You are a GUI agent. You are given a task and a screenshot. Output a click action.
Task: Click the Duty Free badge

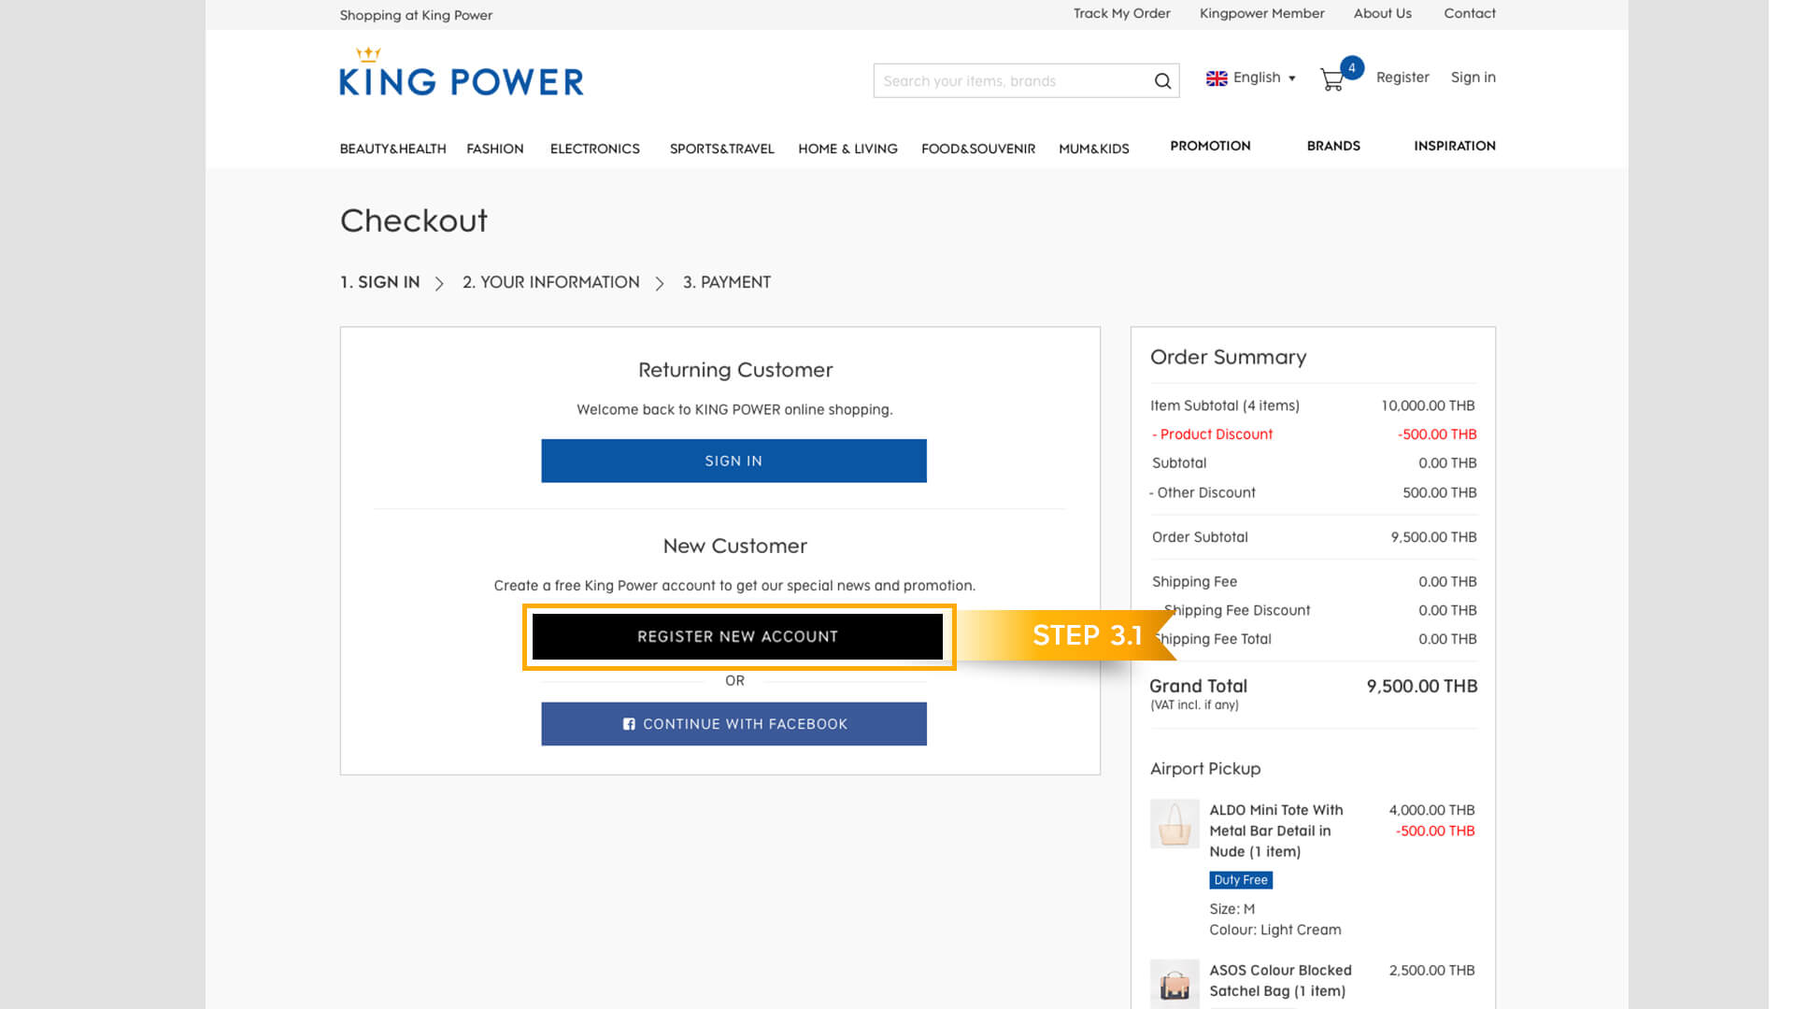click(1240, 880)
